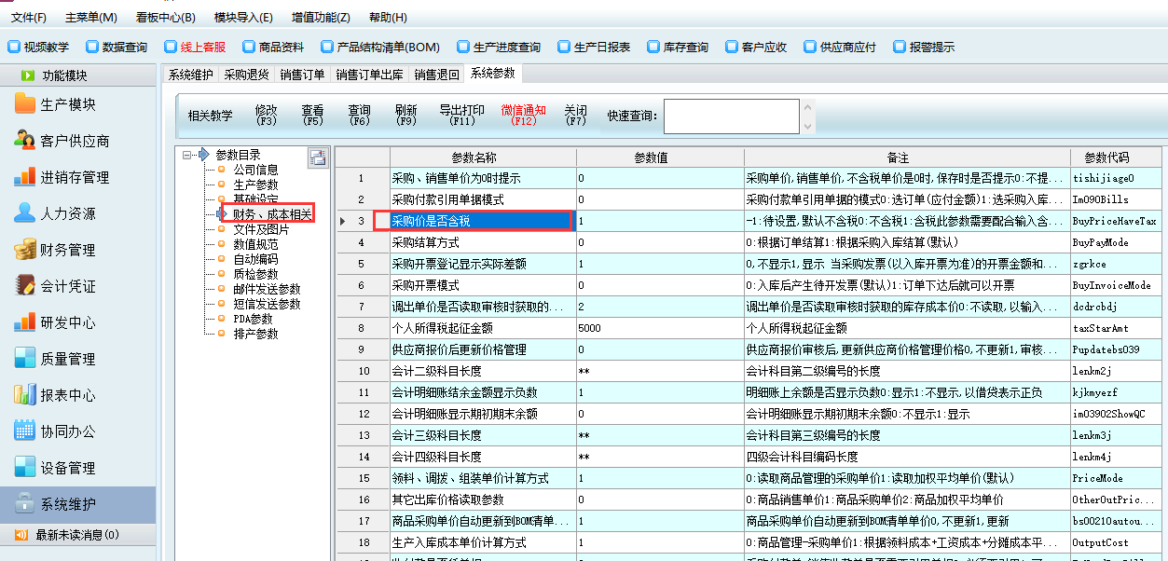This screenshot has width=1168, height=561.
Task: Open the 库存查询 shortcut
Action: (x=676, y=47)
